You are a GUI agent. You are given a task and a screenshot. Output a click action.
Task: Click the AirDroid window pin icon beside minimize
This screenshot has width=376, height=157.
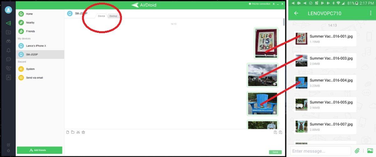point(274,4)
